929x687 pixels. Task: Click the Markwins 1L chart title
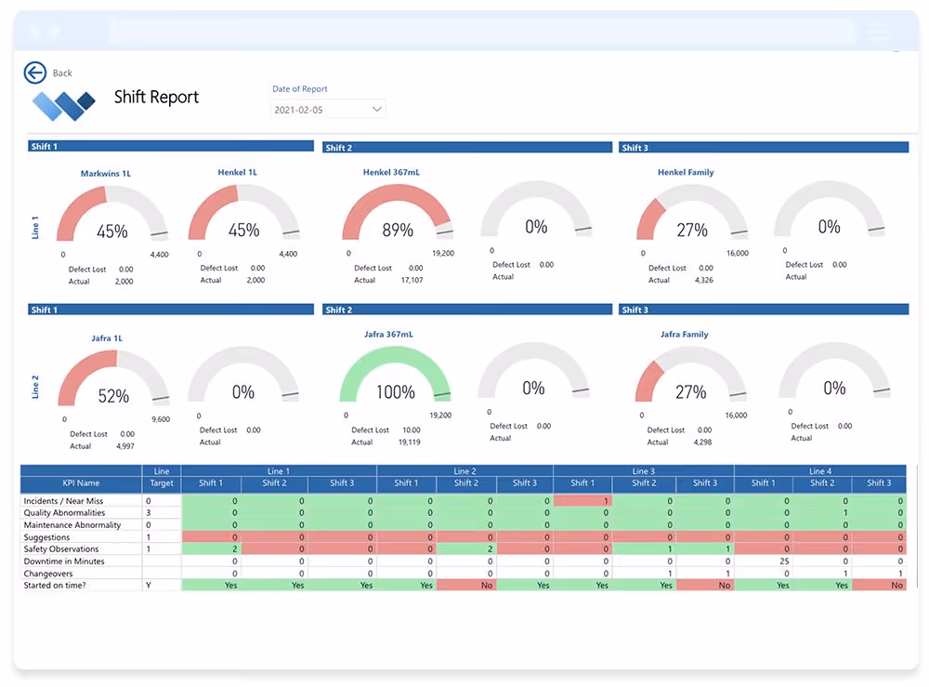click(106, 174)
